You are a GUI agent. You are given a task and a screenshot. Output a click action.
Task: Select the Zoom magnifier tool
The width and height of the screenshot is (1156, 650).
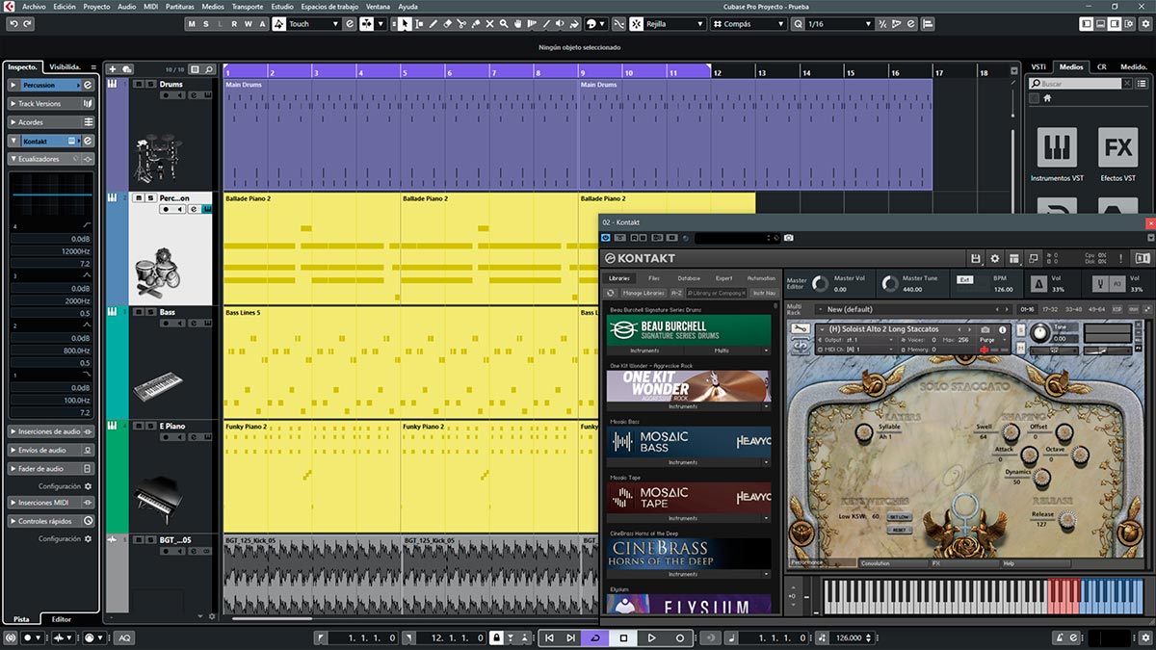click(505, 24)
